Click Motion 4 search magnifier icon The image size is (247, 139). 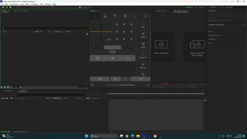[x=145, y=16]
